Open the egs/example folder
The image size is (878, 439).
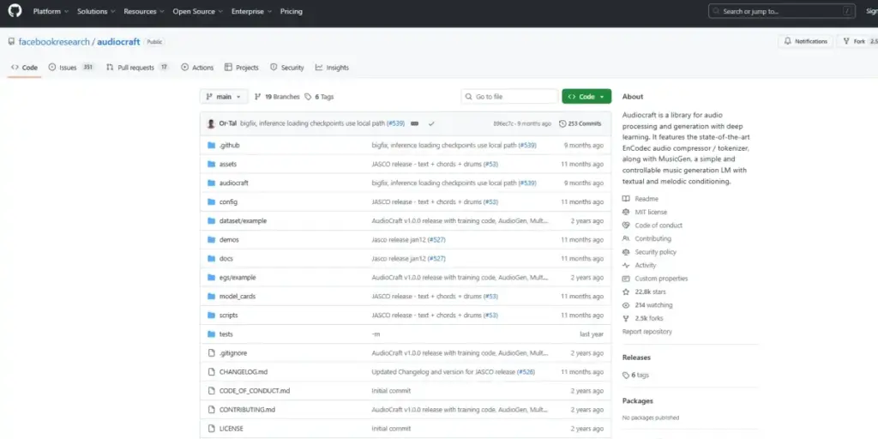(x=238, y=277)
